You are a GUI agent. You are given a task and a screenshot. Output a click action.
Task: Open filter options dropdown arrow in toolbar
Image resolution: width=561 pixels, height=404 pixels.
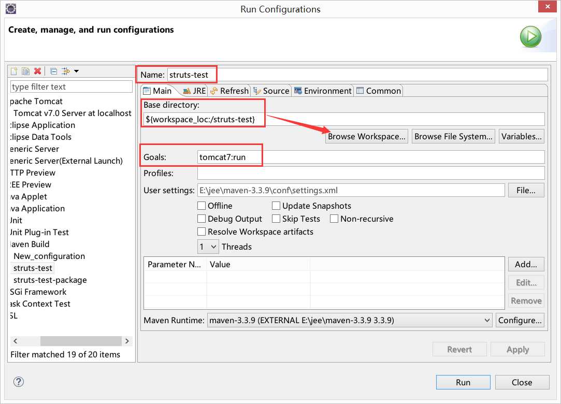76,71
